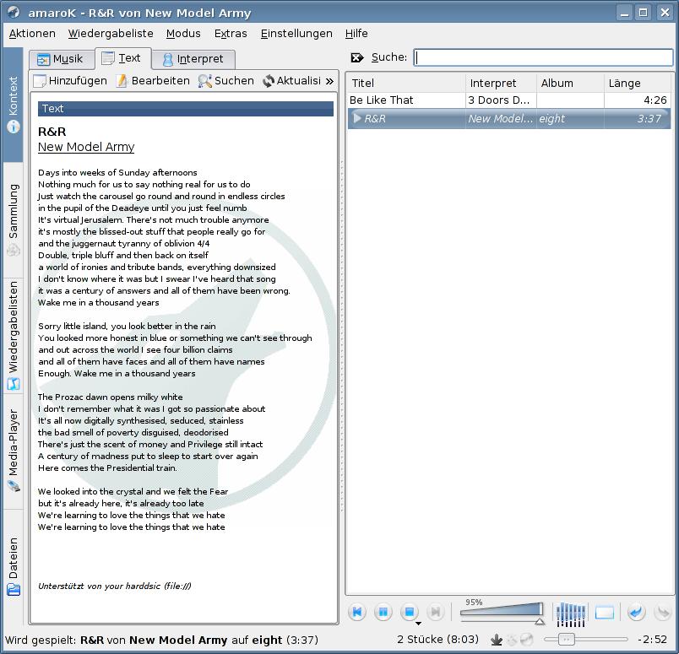The width and height of the screenshot is (679, 654).
Task: Open the Wiedergabeliste menu
Action: click(x=111, y=33)
